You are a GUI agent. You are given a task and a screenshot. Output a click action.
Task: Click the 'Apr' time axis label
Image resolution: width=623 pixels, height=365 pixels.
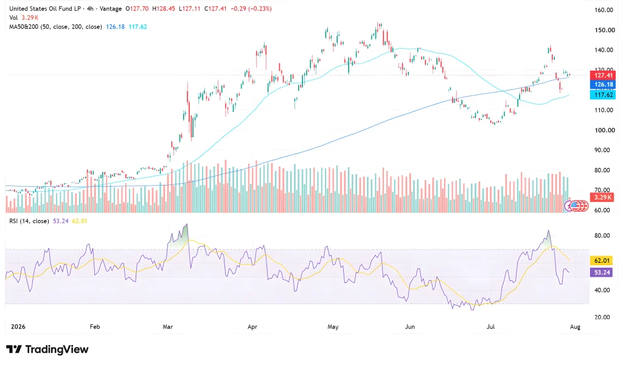(x=252, y=327)
